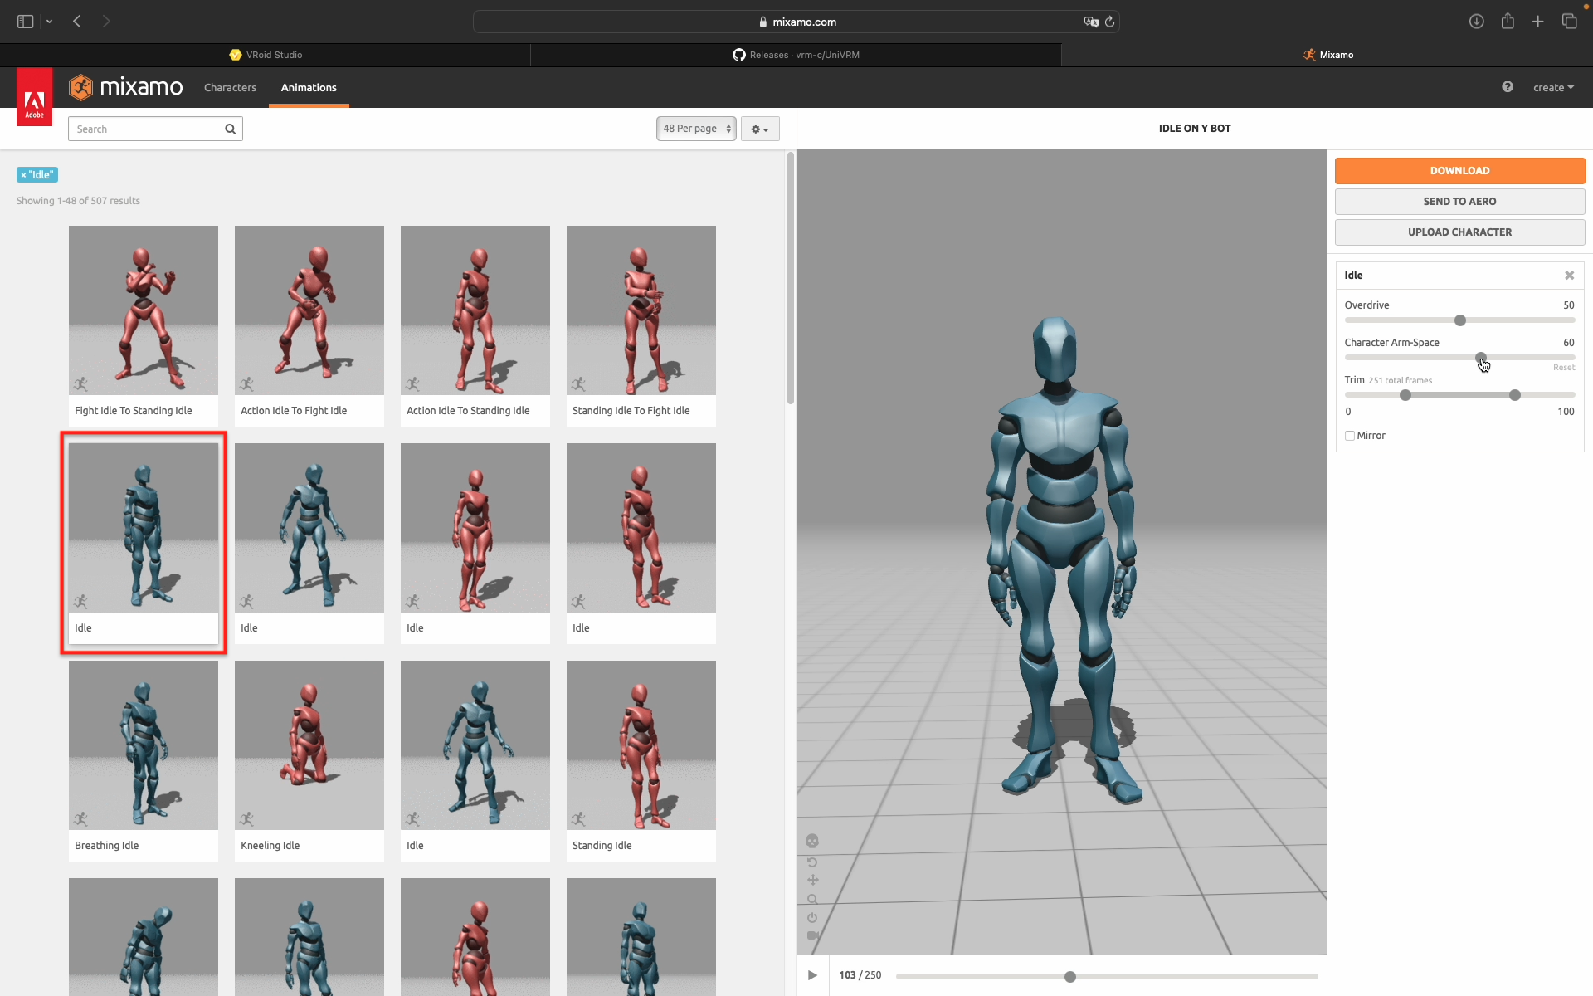Image resolution: width=1593 pixels, height=996 pixels.
Task: Select the zoom magnifier icon in the viewport
Action: (812, 899)
